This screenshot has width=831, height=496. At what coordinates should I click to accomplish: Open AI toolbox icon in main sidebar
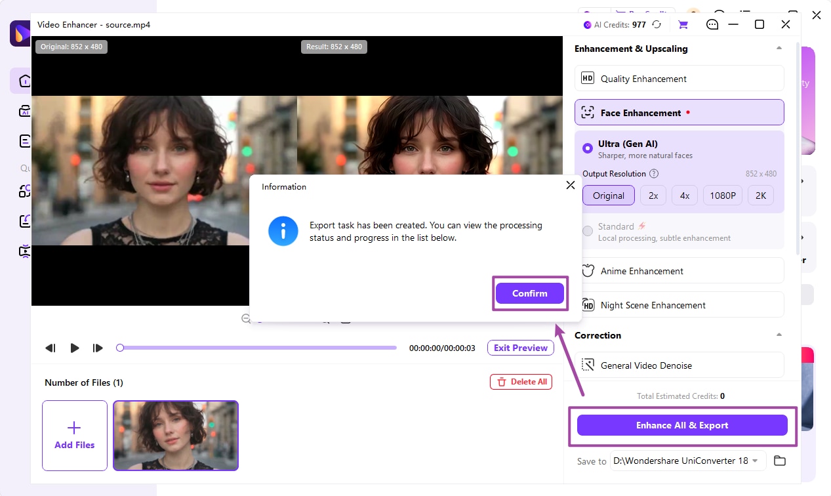pyautogui.click(x=24, y=111)
